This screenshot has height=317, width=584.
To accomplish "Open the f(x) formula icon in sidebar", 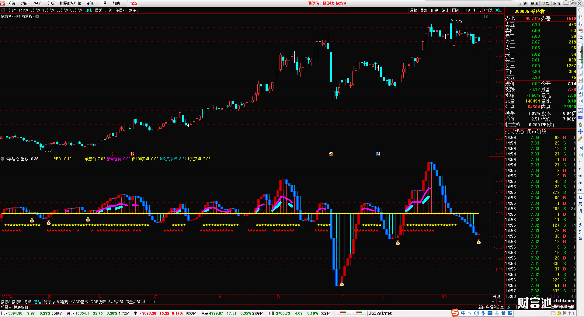I will coord(580,94).
